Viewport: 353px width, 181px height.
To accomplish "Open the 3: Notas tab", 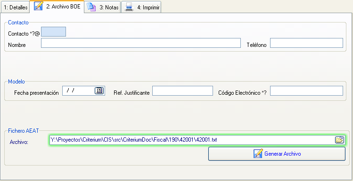I will point(102,7).
